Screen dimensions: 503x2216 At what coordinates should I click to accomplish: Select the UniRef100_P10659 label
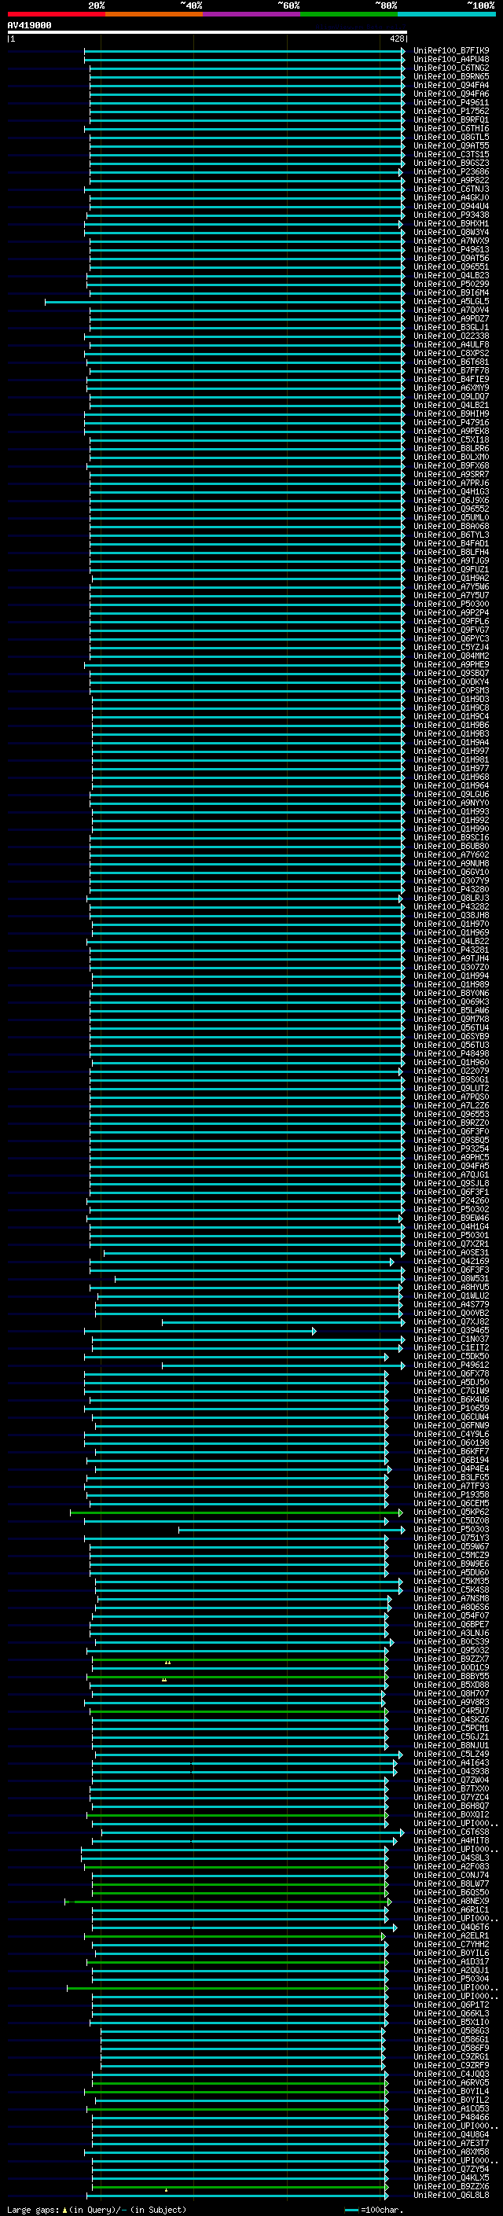coord(450,1408)
